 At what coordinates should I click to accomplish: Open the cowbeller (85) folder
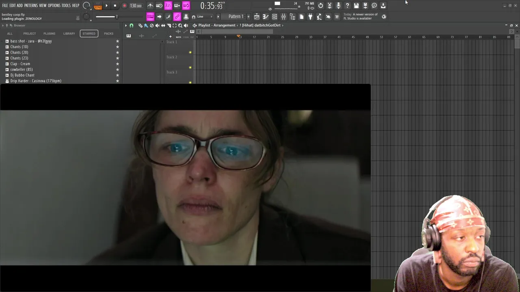(x=21, y=69)
